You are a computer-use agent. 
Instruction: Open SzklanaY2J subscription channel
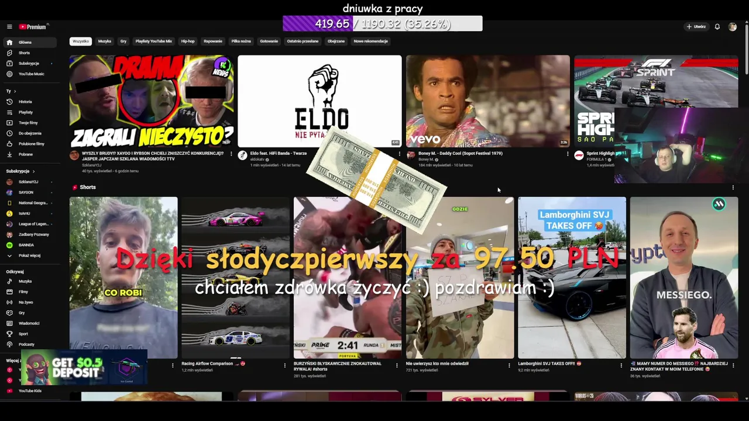(x=31, y=182)
